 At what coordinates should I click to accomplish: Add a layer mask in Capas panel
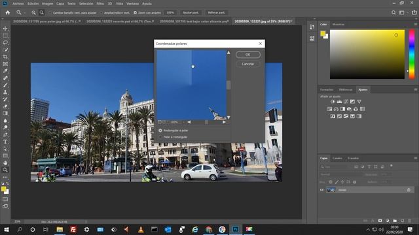click(x=380, y=221)
